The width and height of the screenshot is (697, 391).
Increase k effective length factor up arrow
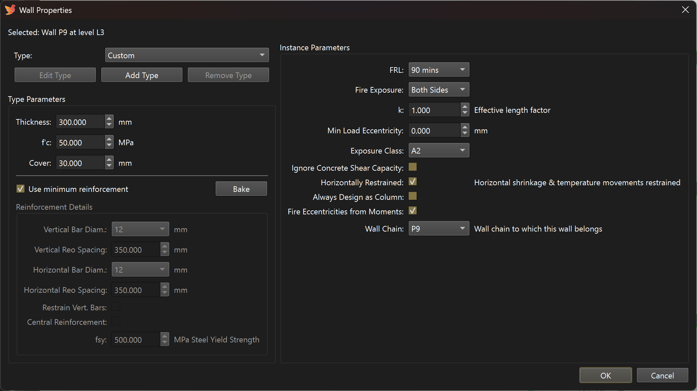click(465, 107)
